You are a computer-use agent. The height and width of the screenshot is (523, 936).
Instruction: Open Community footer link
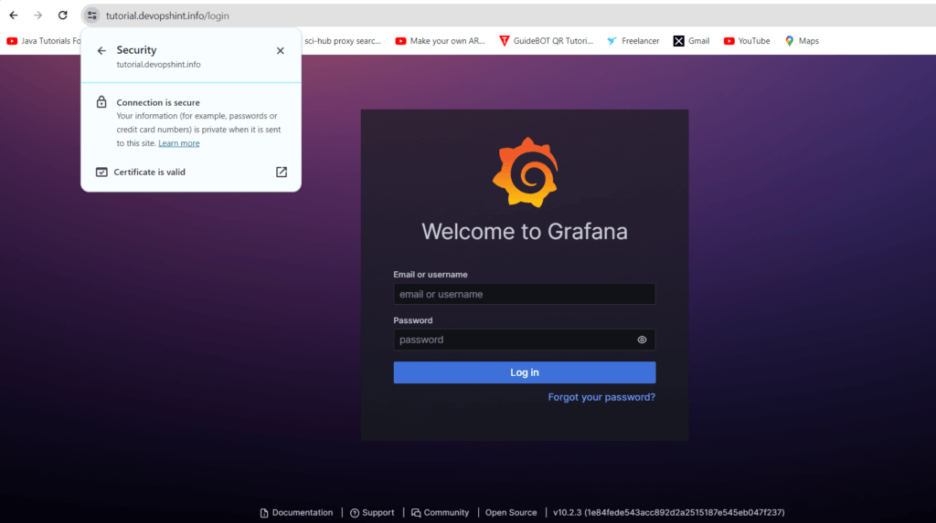(x=440, y=513)
